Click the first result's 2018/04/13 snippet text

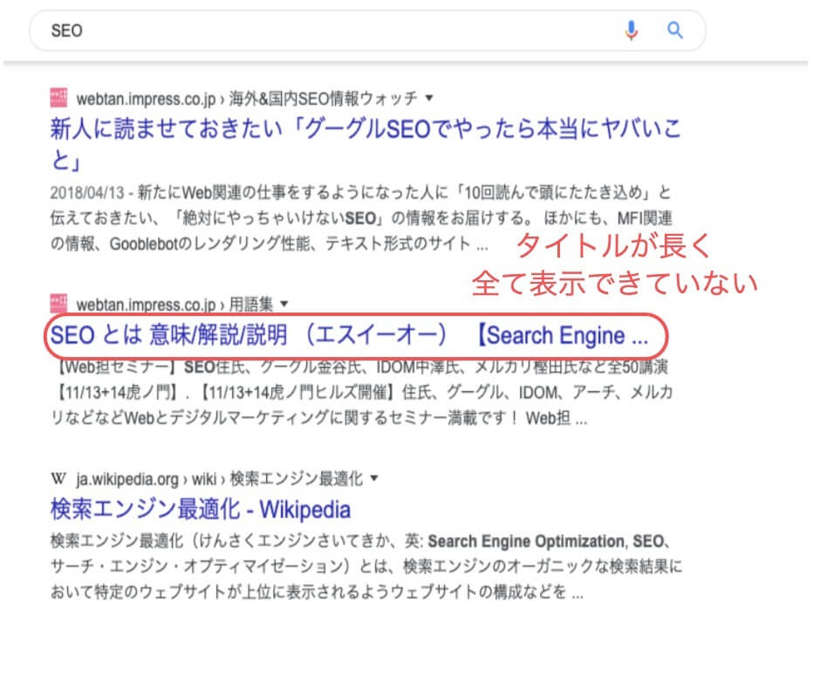tap(361, 217)
